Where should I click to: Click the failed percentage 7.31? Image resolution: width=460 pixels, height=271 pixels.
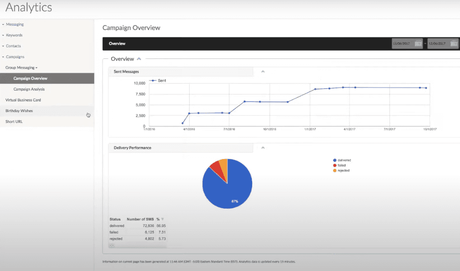point(162,232)
